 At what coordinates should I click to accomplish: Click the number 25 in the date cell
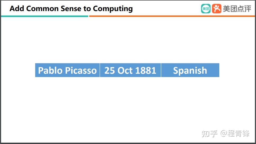pyautogui.click(x=109, y=71)
